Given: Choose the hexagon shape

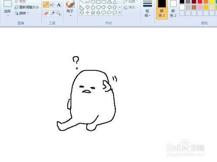Looking at the screenshot, I should [99, 7].
